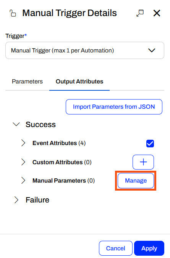The image size is (170, 258).
Task: Apply the trigger settings
Action: (x=149, y=248)
